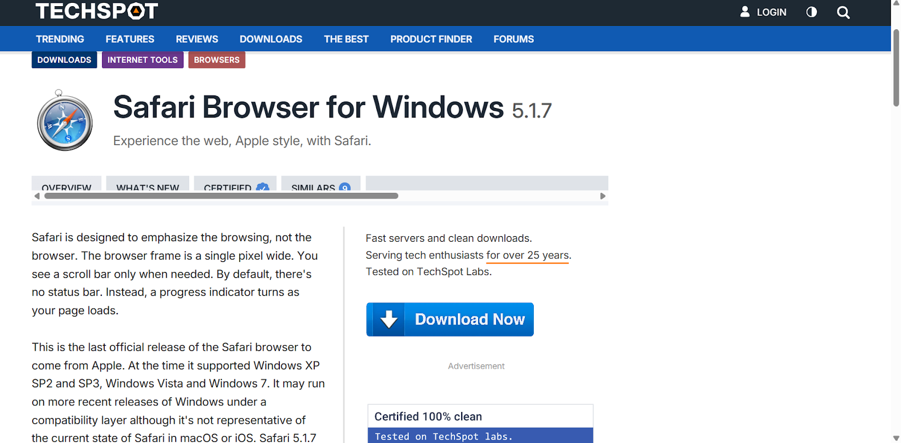Click 'Certified 100% clean' heading
Screen dimensions: 901x443
point(429,417)
